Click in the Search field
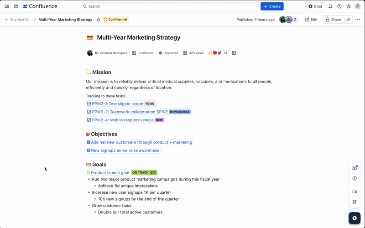 pyautogui.click(x=170, y=6)
